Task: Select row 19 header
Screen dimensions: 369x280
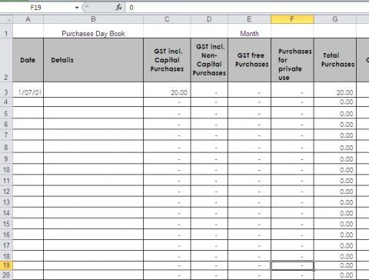Action: pos(6,265)
